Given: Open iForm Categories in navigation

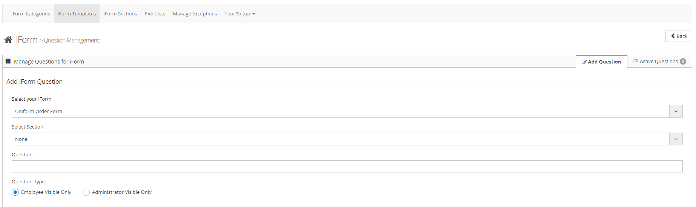Looking at the screenshot, I should coord(31,14).
